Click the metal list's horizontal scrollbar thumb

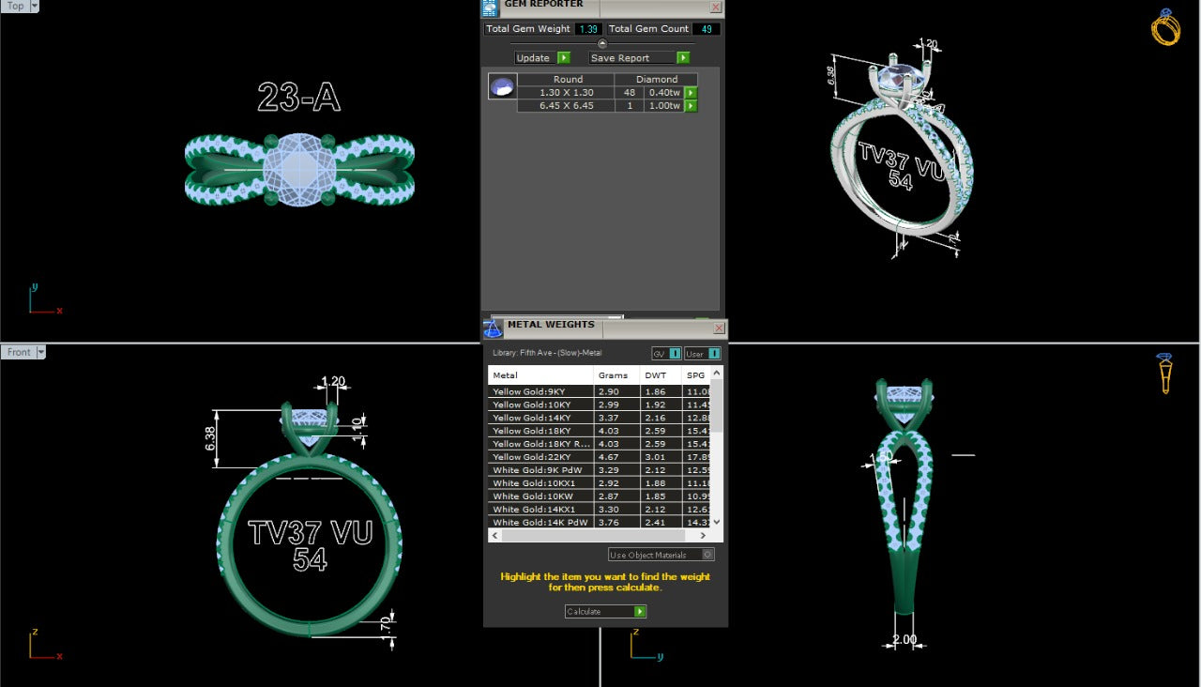coord(594,536)
